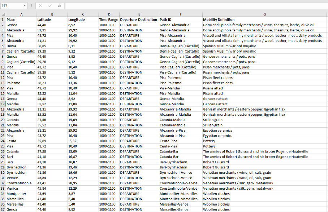The width and height of the screenshot is (328, 212).
Task: Select the Bari-Dyrrhachion cell in row 28
Action: (x=181, y=162)
